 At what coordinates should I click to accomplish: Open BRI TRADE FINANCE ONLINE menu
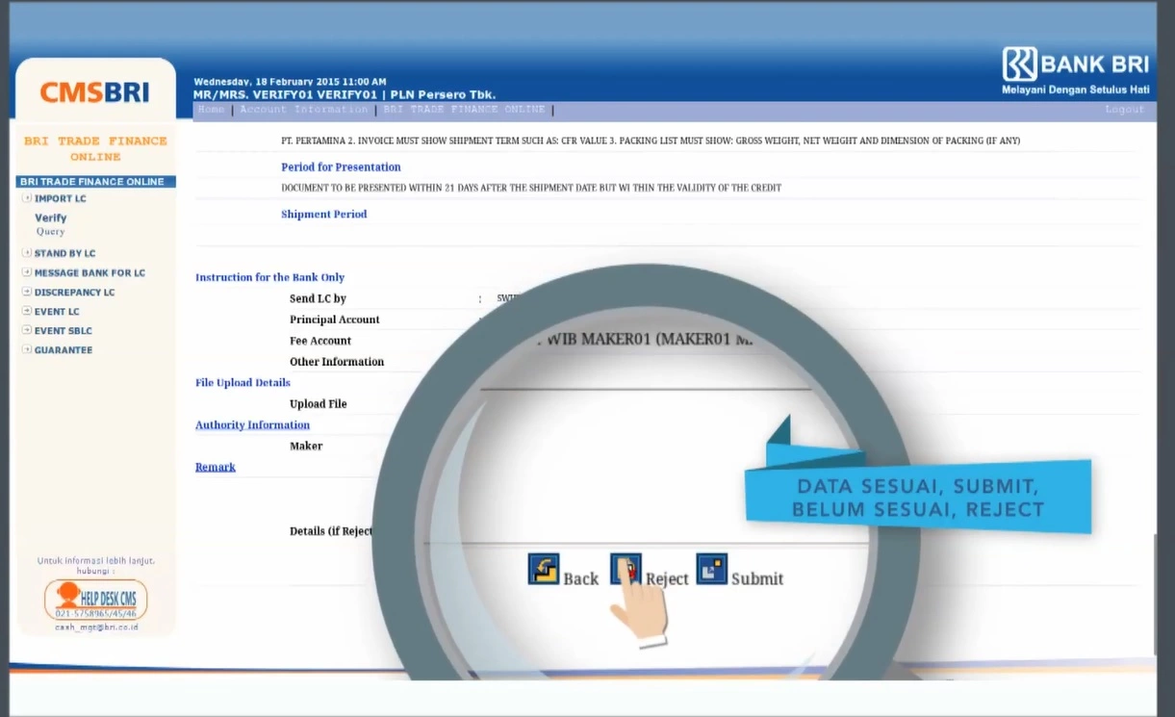coord(464,110)
